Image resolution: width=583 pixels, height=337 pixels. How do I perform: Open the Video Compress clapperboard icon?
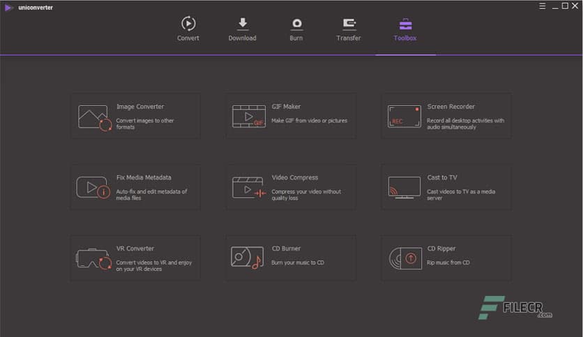(249, 187)
